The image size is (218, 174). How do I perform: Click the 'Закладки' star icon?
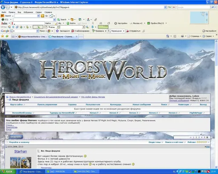tap(57, 31)
